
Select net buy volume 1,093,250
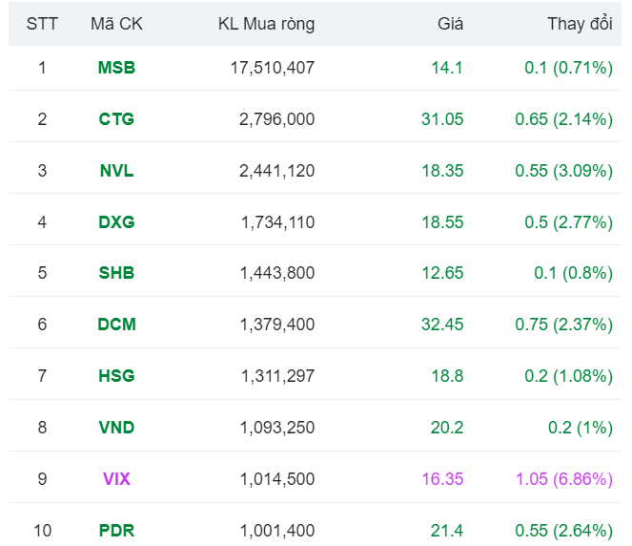(277, 428)
